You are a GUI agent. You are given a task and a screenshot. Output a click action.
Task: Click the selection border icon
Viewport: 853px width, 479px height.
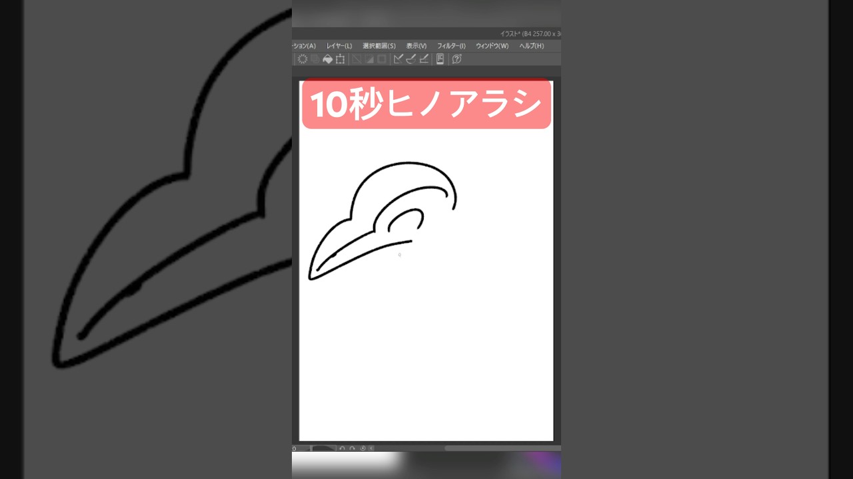pos(381,59)
